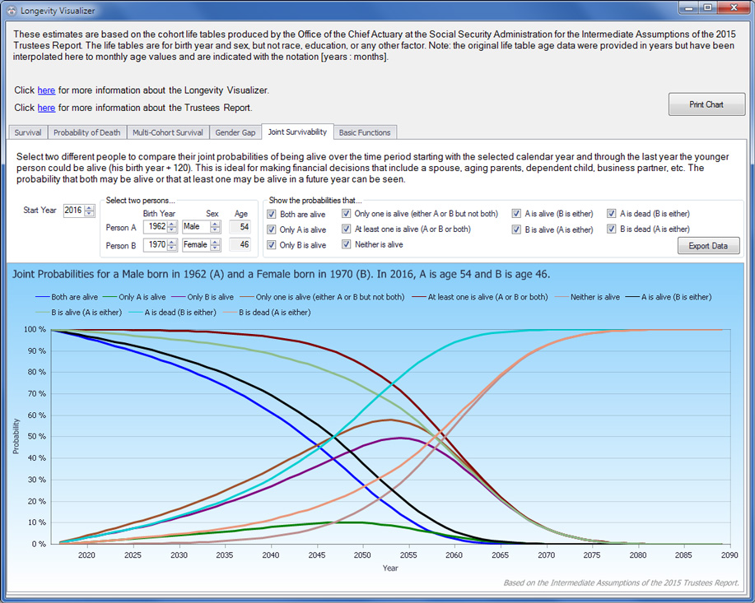Toggle 'Only A is alive' checkbox
This screenshot has height=603, width=755.
273,230
